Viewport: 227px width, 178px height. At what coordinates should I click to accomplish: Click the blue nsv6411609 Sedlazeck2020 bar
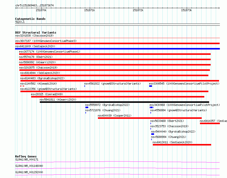117,49
